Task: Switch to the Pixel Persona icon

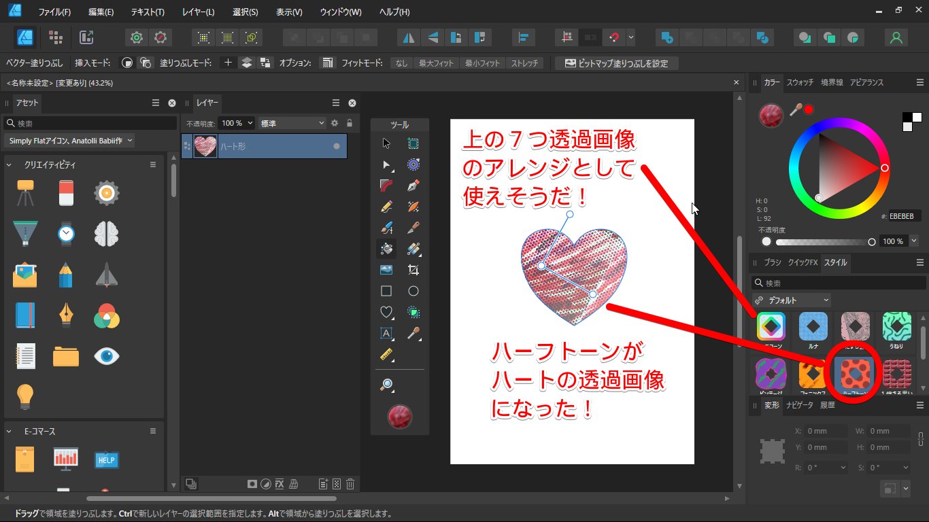Action: (x=56, y=37)
